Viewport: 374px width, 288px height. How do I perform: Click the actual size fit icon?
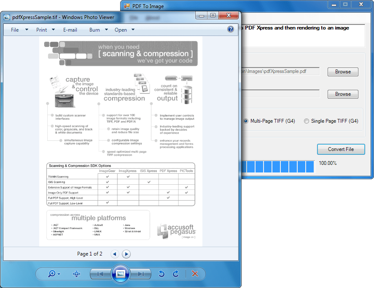pyautogui.click(x=77, y=274)
